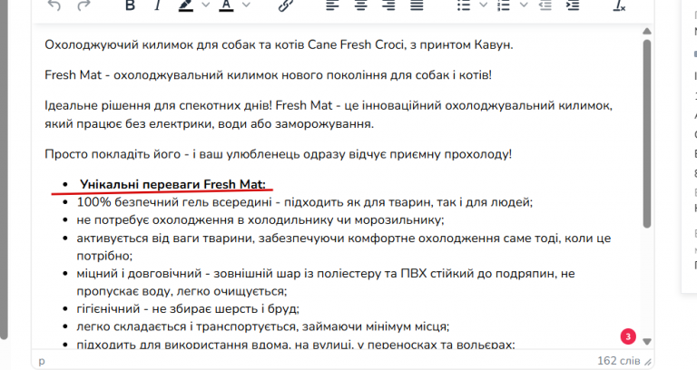Click bullet 100% безпечний гель всередині
This screenshot has width=697, height=370.
305,202
